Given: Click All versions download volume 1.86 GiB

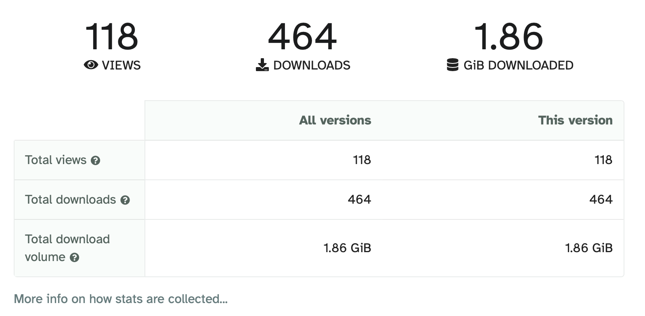Looking at the screenshot, I should pyautogui.click(x=347, y=248).
